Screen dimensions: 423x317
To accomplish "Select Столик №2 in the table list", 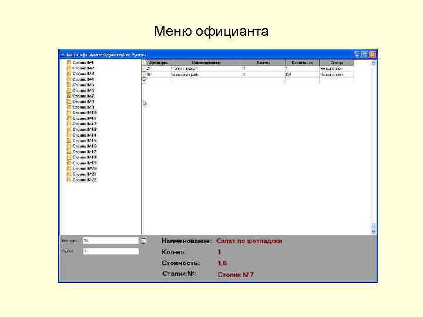I will tap(83, 68).
